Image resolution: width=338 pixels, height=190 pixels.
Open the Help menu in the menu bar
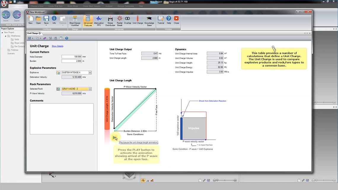point(141,6)
